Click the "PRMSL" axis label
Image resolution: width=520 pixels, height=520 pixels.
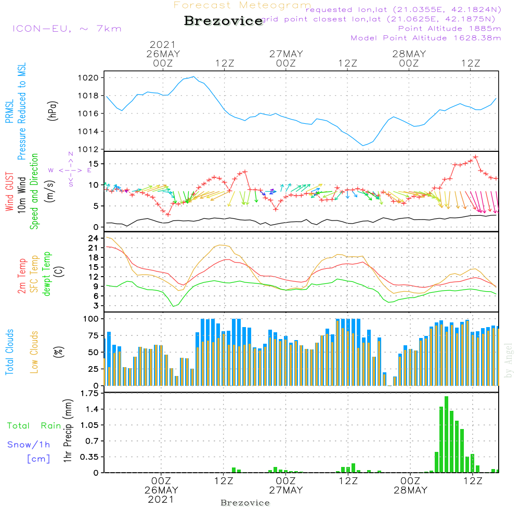[9, 111]
